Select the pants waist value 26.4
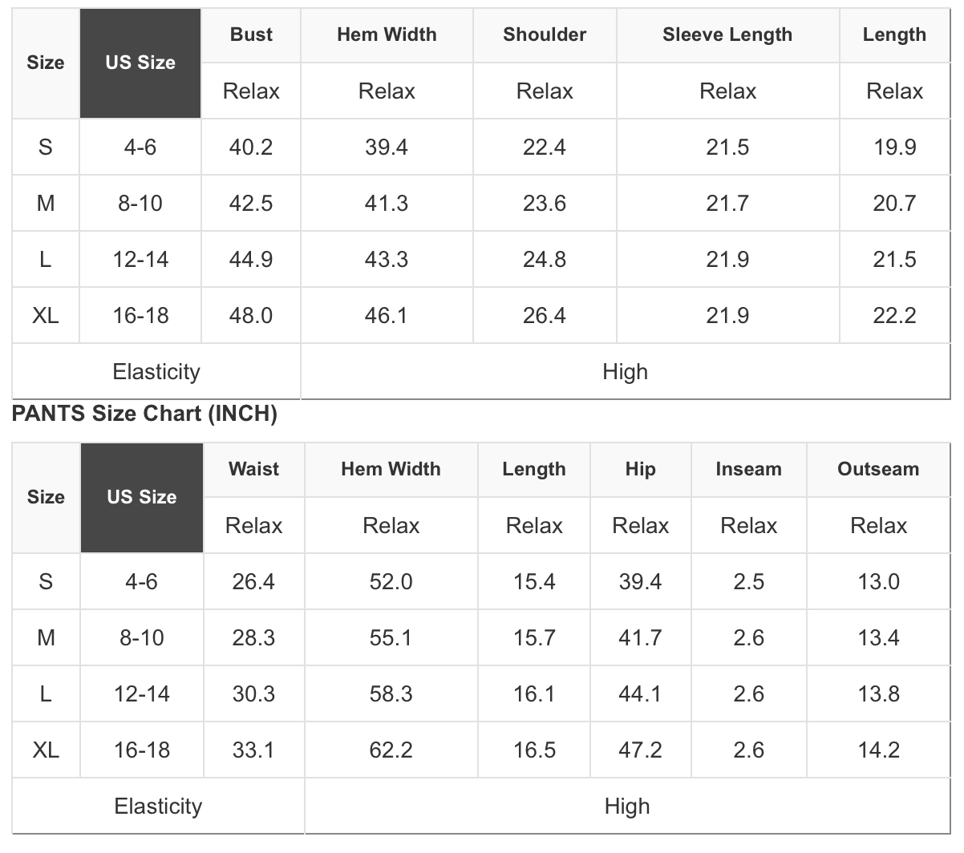 (x=253, y=581)
